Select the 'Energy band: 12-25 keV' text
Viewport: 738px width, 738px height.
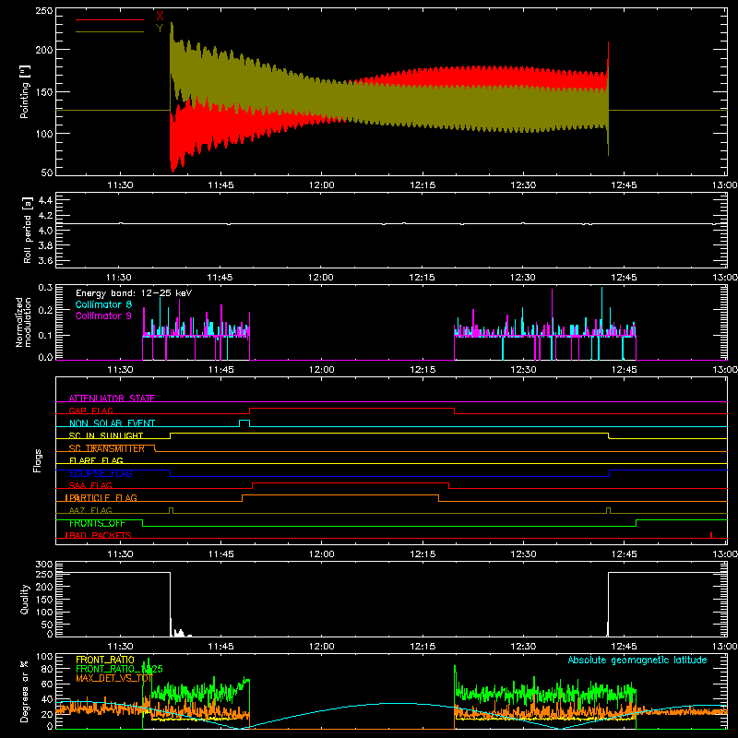(134, 293)
